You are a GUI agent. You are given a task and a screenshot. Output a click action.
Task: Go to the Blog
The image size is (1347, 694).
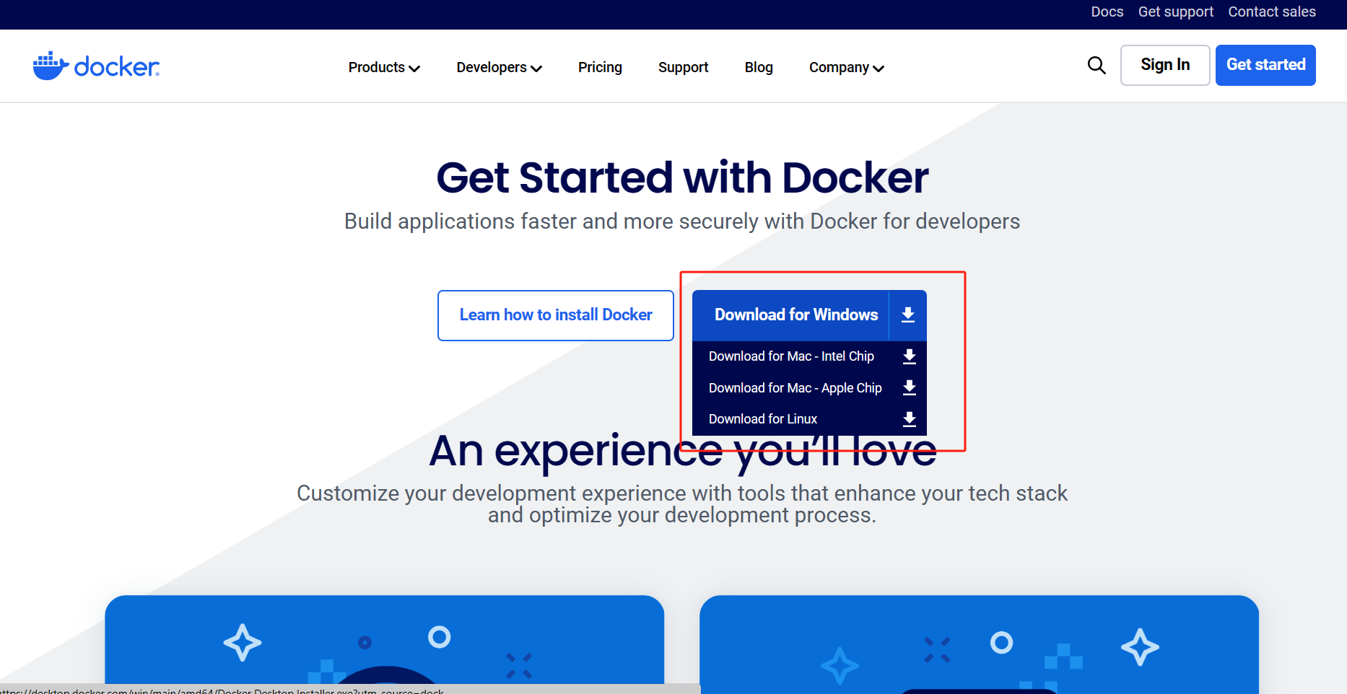[759, 67]
